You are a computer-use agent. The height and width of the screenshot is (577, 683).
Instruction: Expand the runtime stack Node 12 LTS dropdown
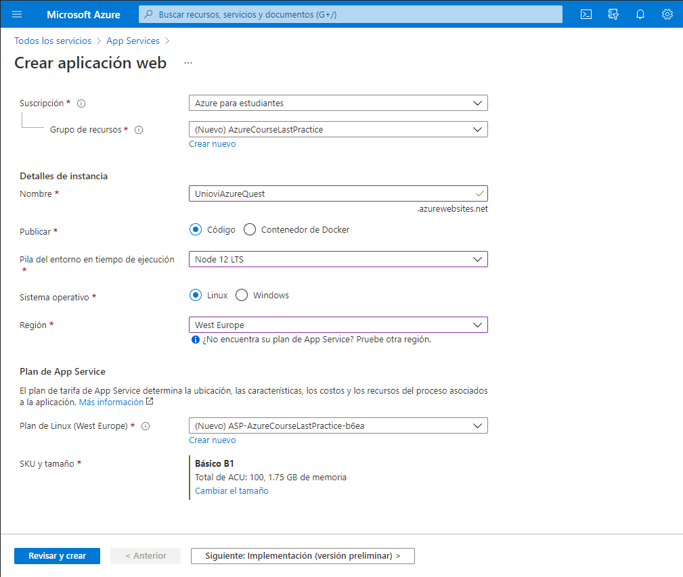(338, 259)
